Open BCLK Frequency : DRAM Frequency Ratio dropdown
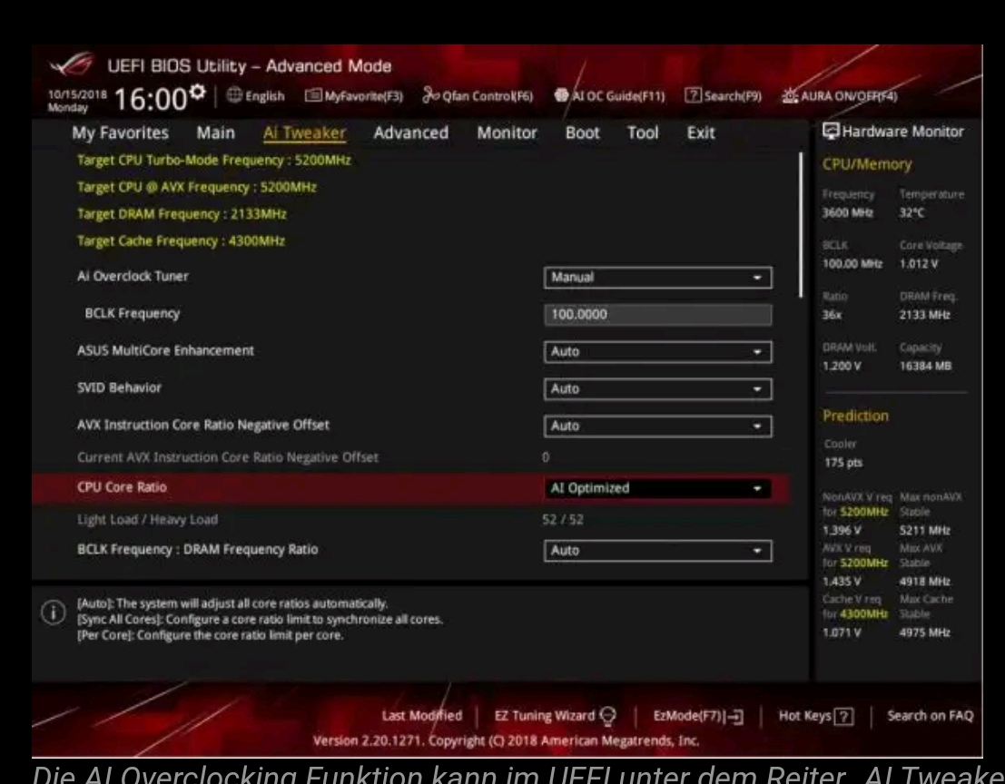Viewport: 1005px width, 784px height. 657,550
